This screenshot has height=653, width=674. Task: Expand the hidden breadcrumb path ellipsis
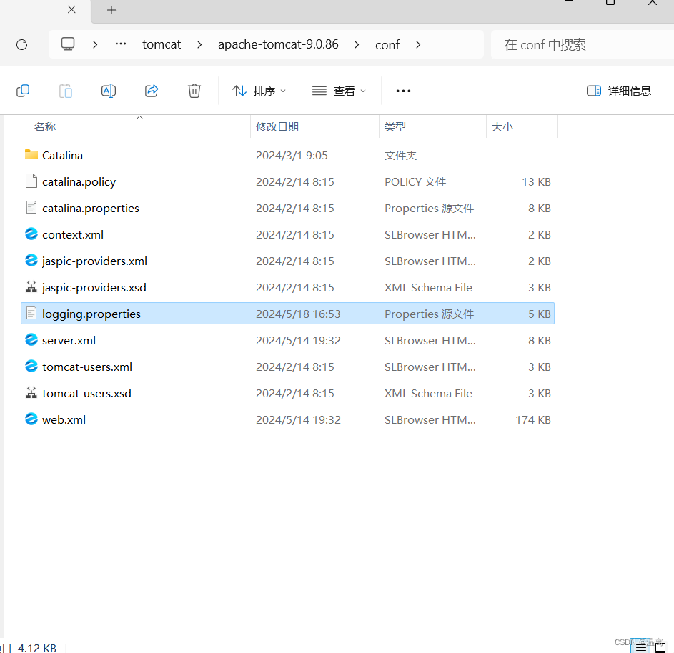121,44
